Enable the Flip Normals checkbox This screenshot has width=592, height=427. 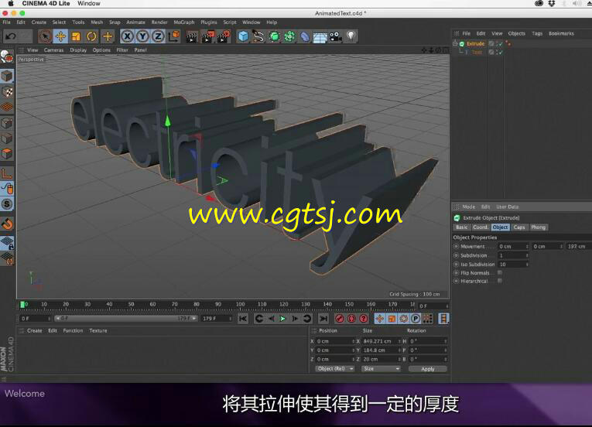click(500, 272)
